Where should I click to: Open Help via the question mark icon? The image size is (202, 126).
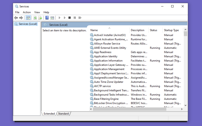click(47, 18)
